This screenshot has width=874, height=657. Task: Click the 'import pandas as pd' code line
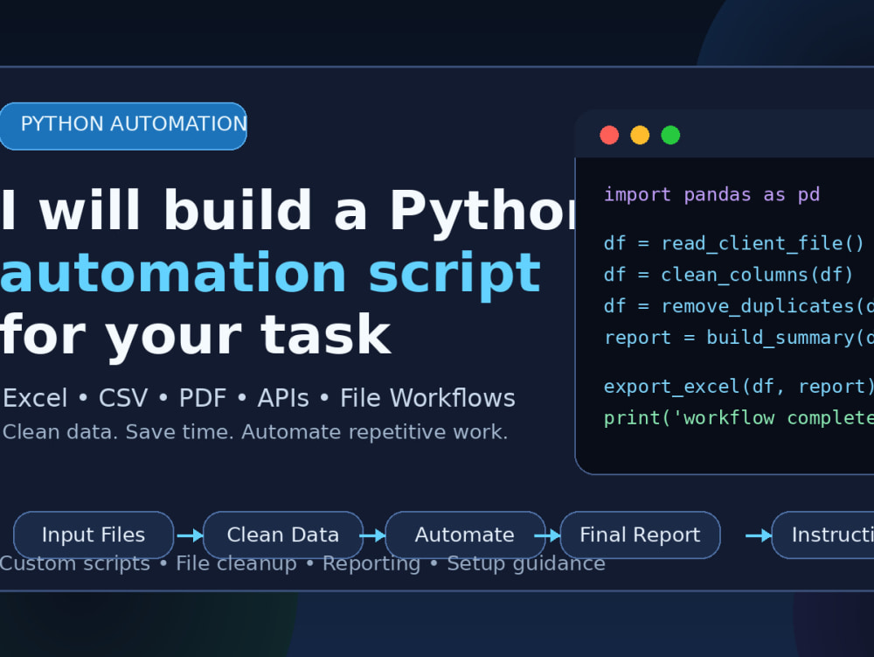point(711,194)
